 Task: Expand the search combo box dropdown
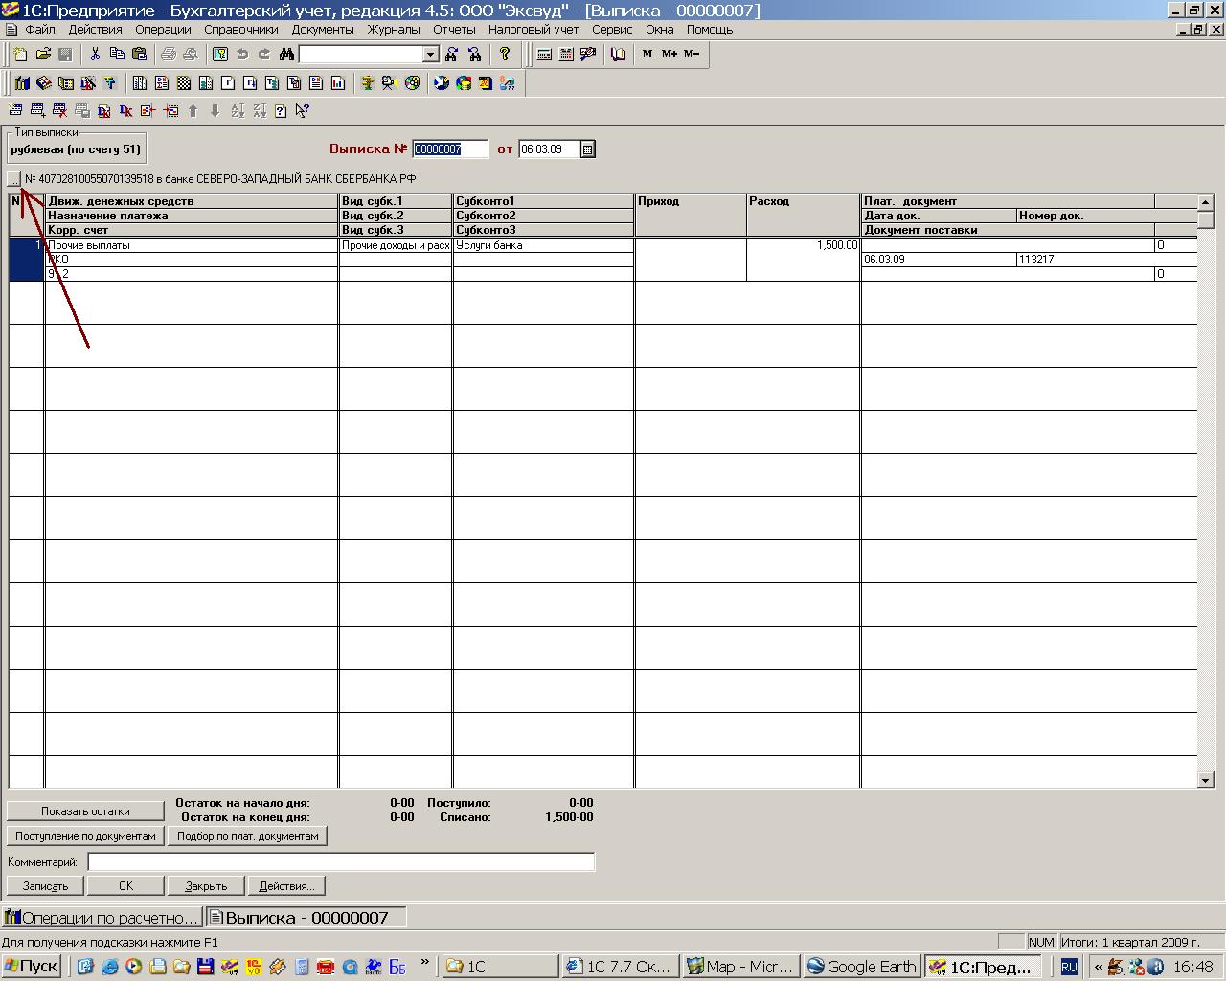(430, 55)
